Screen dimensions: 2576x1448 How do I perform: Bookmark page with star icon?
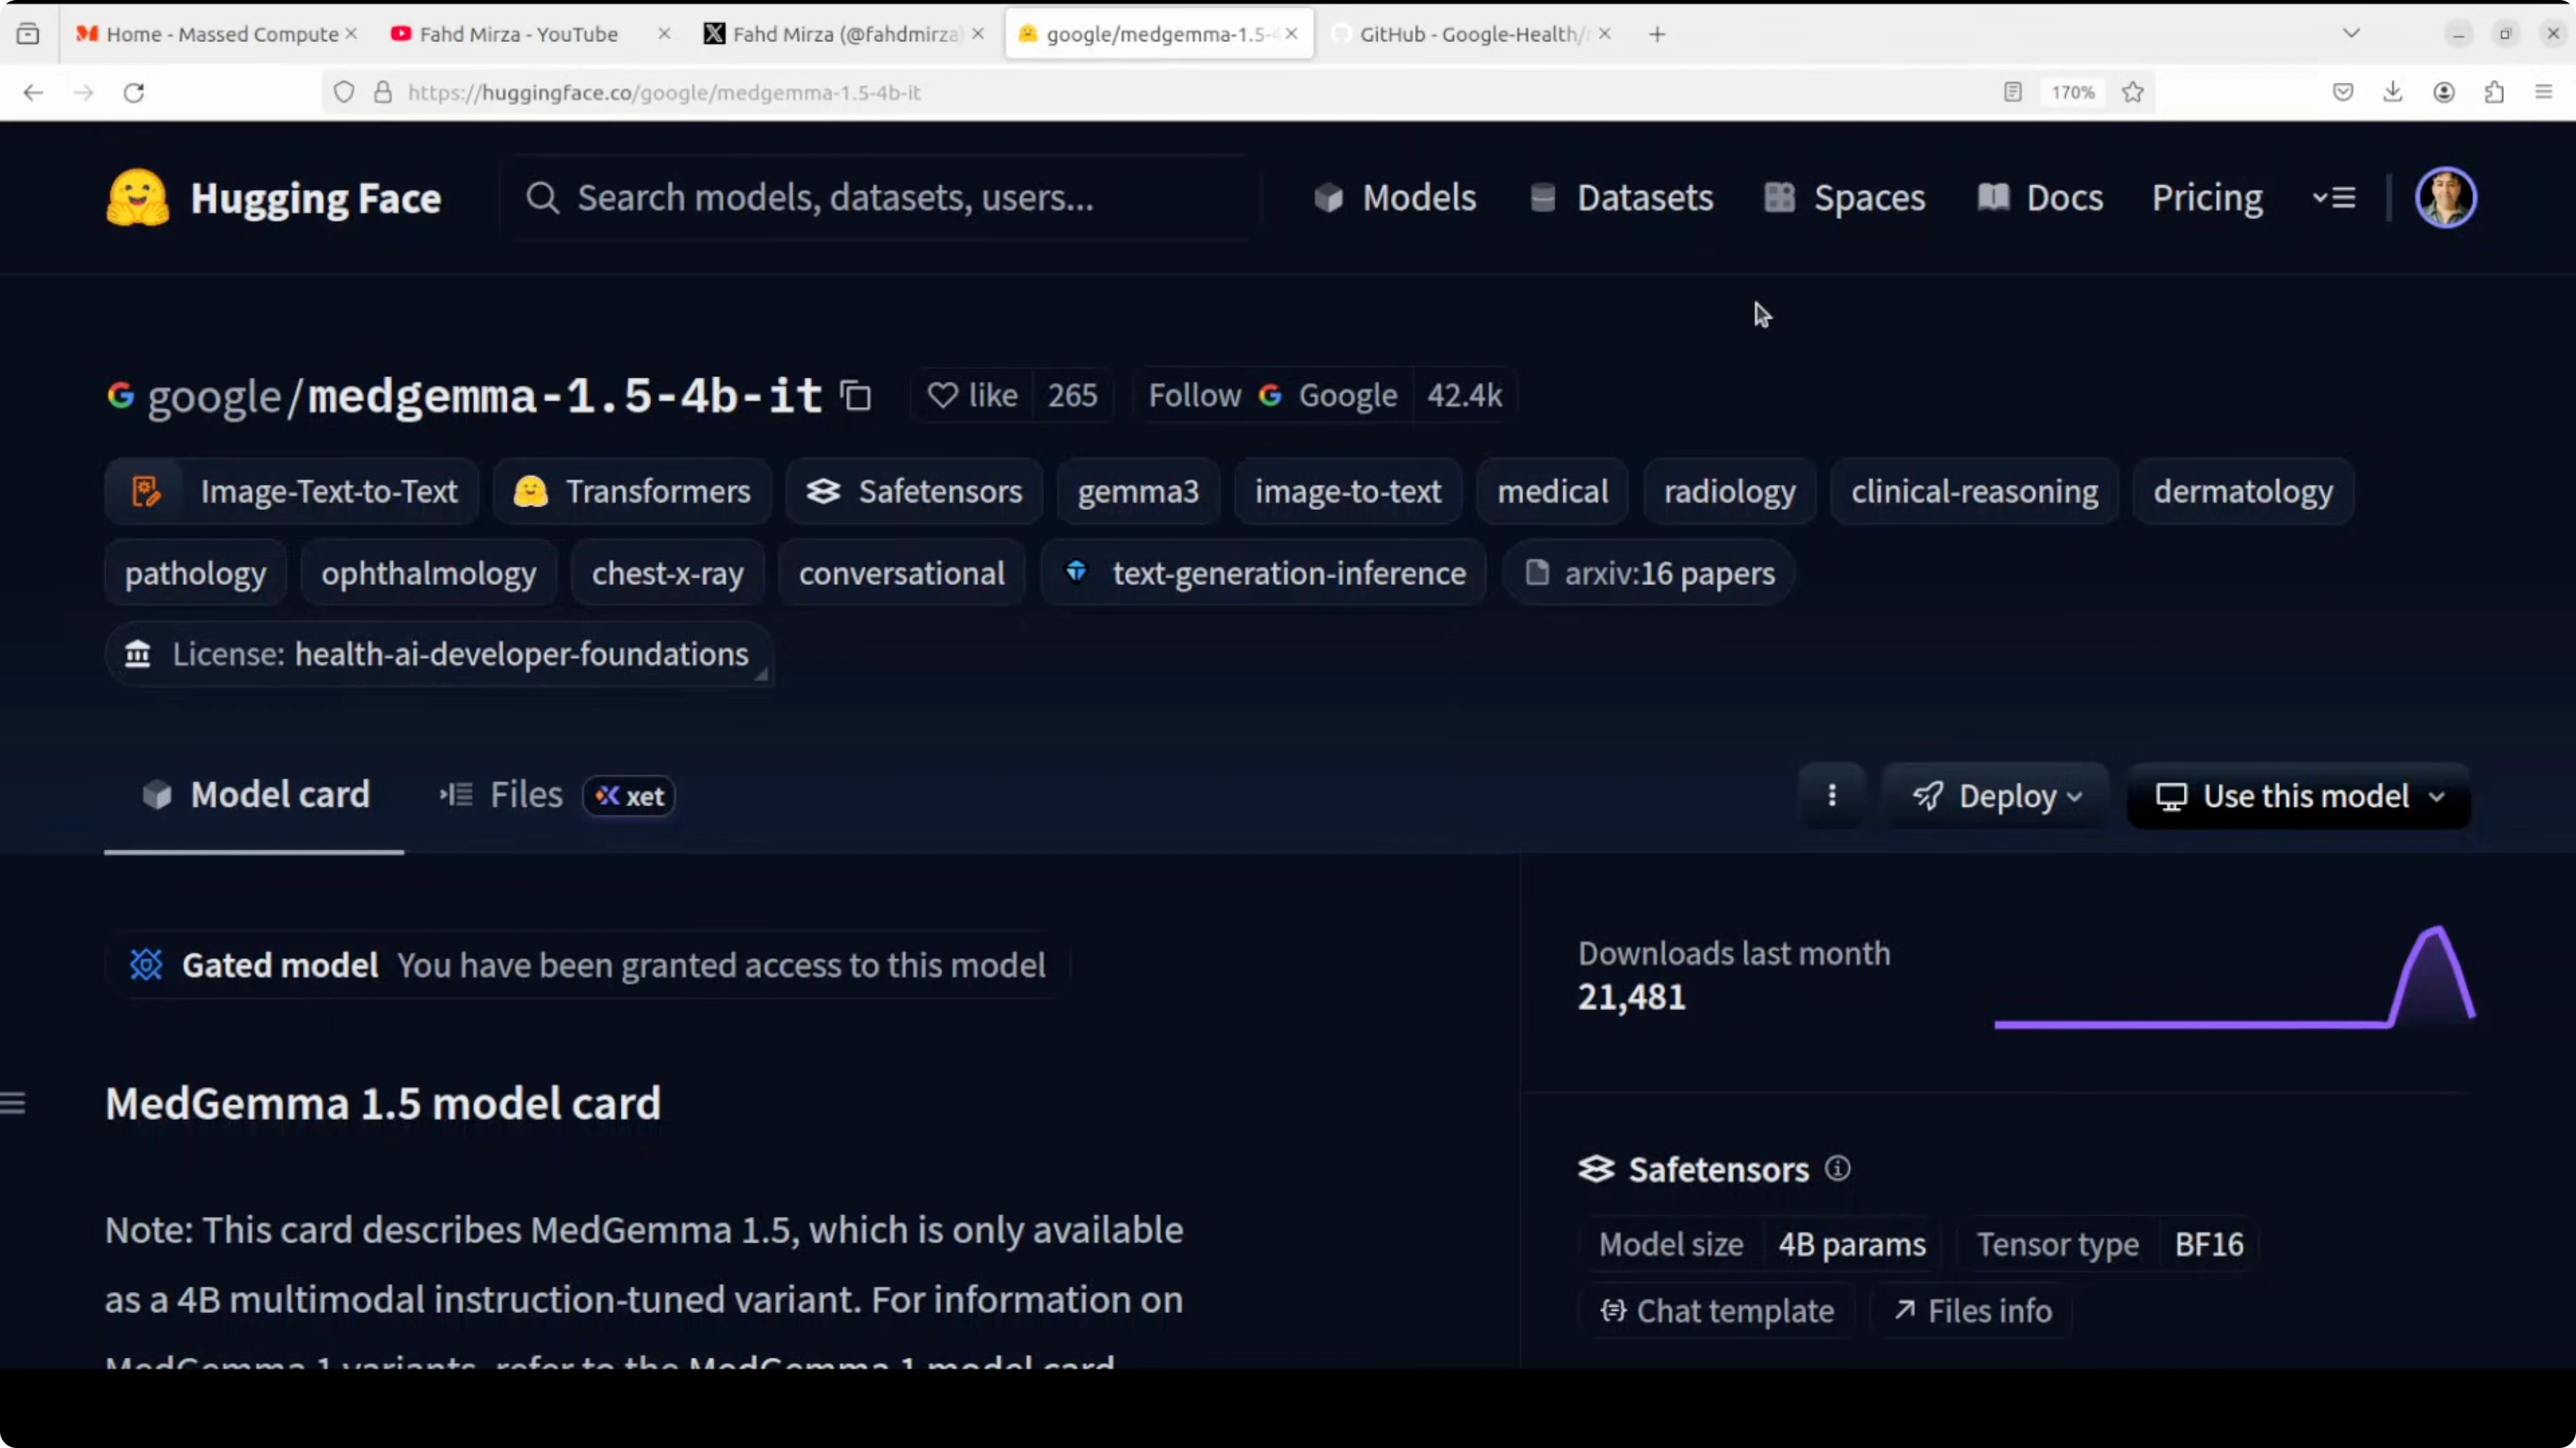(x=2133, y=92)
